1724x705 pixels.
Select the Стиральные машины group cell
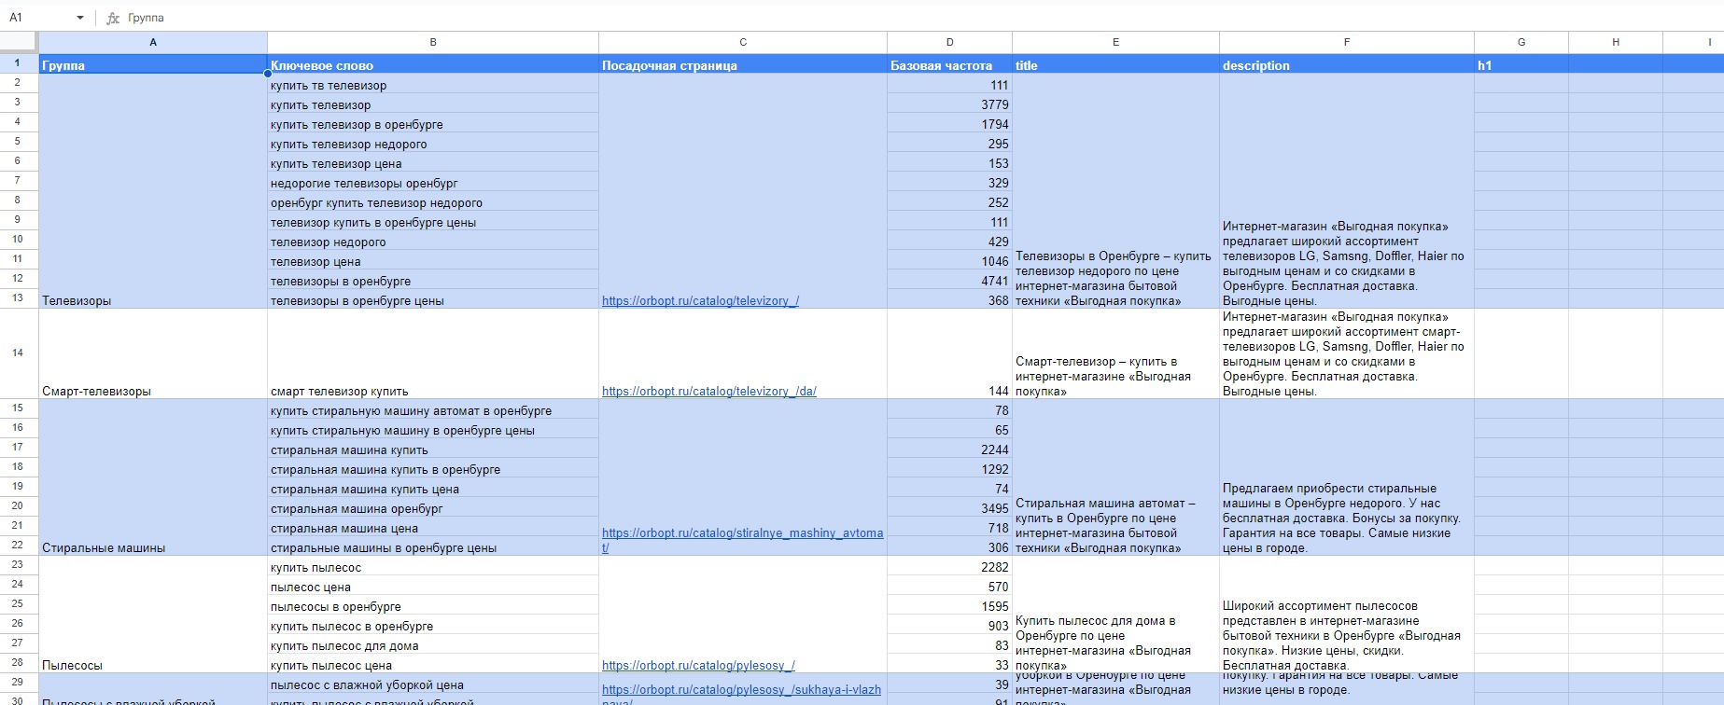153,478
